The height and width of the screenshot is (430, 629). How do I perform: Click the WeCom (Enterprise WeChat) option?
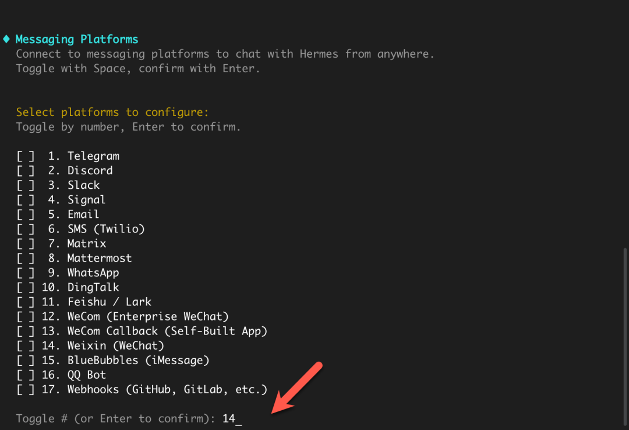click(148, 316)
